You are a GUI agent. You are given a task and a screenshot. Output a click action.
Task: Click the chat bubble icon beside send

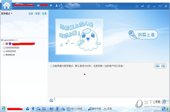coord(165,101)
